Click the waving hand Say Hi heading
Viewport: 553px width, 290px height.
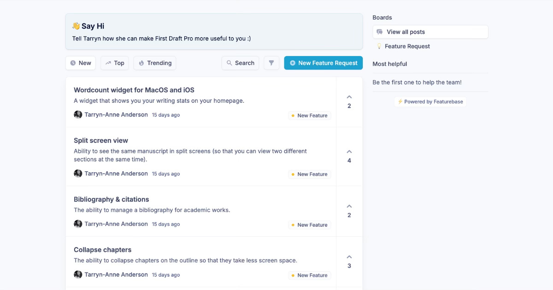point(88,26)
